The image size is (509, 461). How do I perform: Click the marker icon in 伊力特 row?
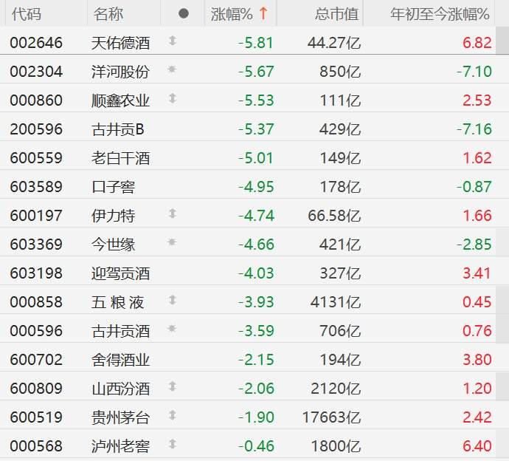(173, 214)
